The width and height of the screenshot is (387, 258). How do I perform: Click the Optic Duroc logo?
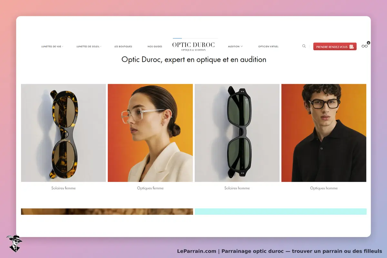193,46
